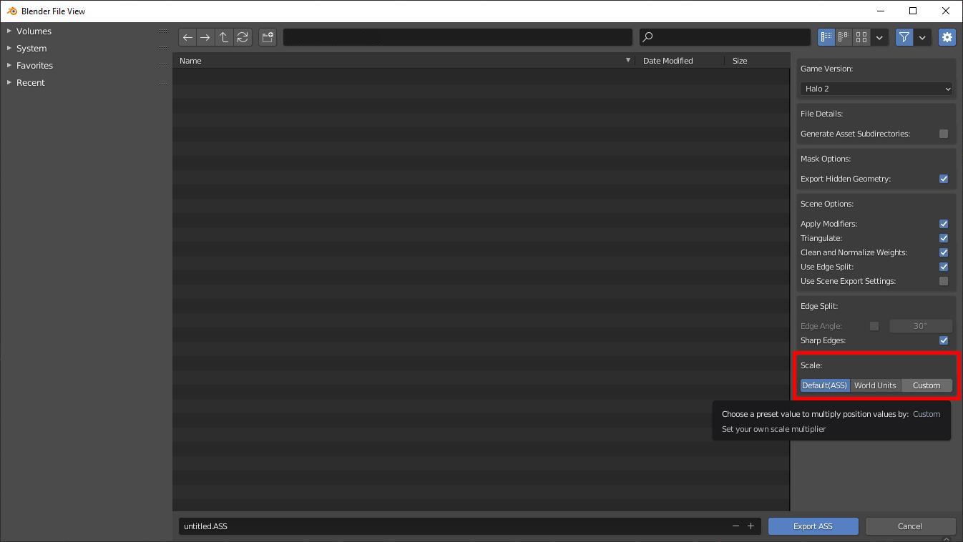The width and height of the screenshot is (963, 542).
Task: Toggle the options region gear icon
Action: pyautogui.click(x=947, y=37)
